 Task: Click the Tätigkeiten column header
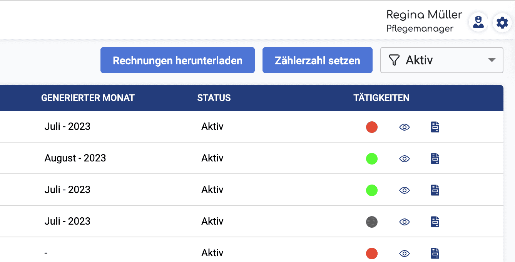pos(381,98)
